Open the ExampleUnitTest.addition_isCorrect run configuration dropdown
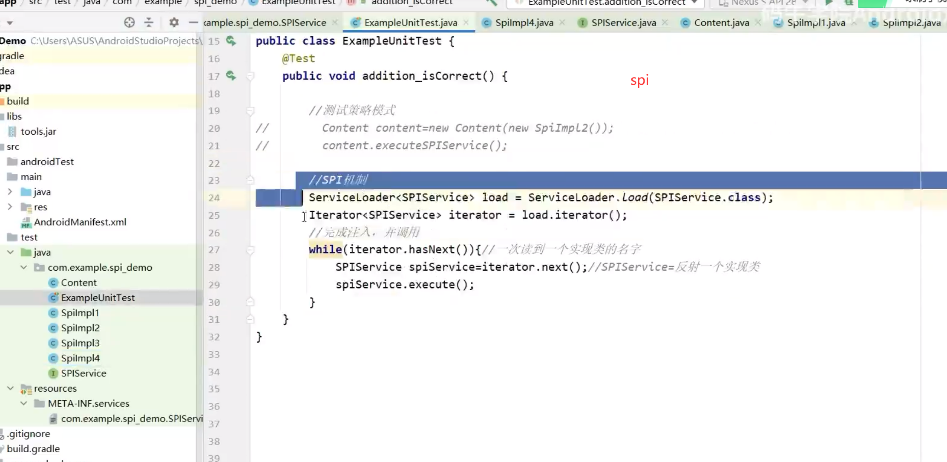 pyautogui.click(x=605, y=3)
